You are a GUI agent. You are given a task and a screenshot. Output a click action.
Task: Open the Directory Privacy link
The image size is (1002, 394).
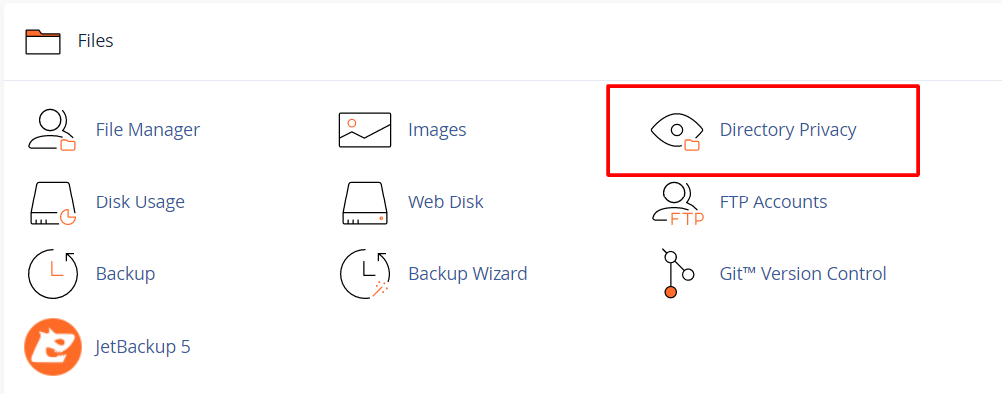coord(788,130)
